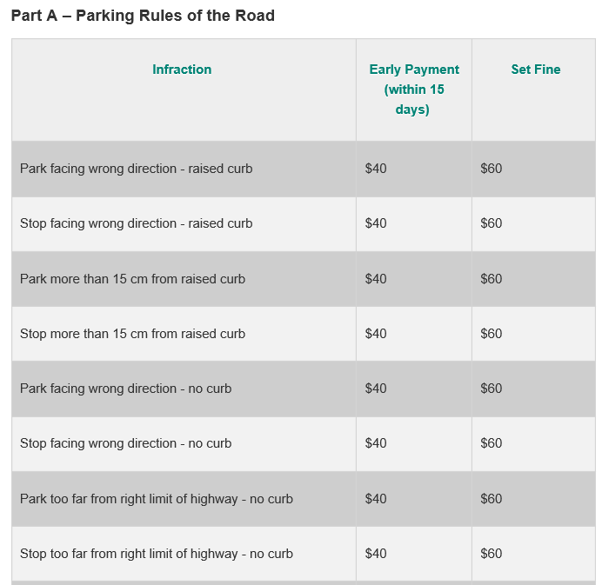Click the 'Part A – Parking Rules of the Road' heading
602x585 pixels.
pyautogui.click(x=143, y=17)
